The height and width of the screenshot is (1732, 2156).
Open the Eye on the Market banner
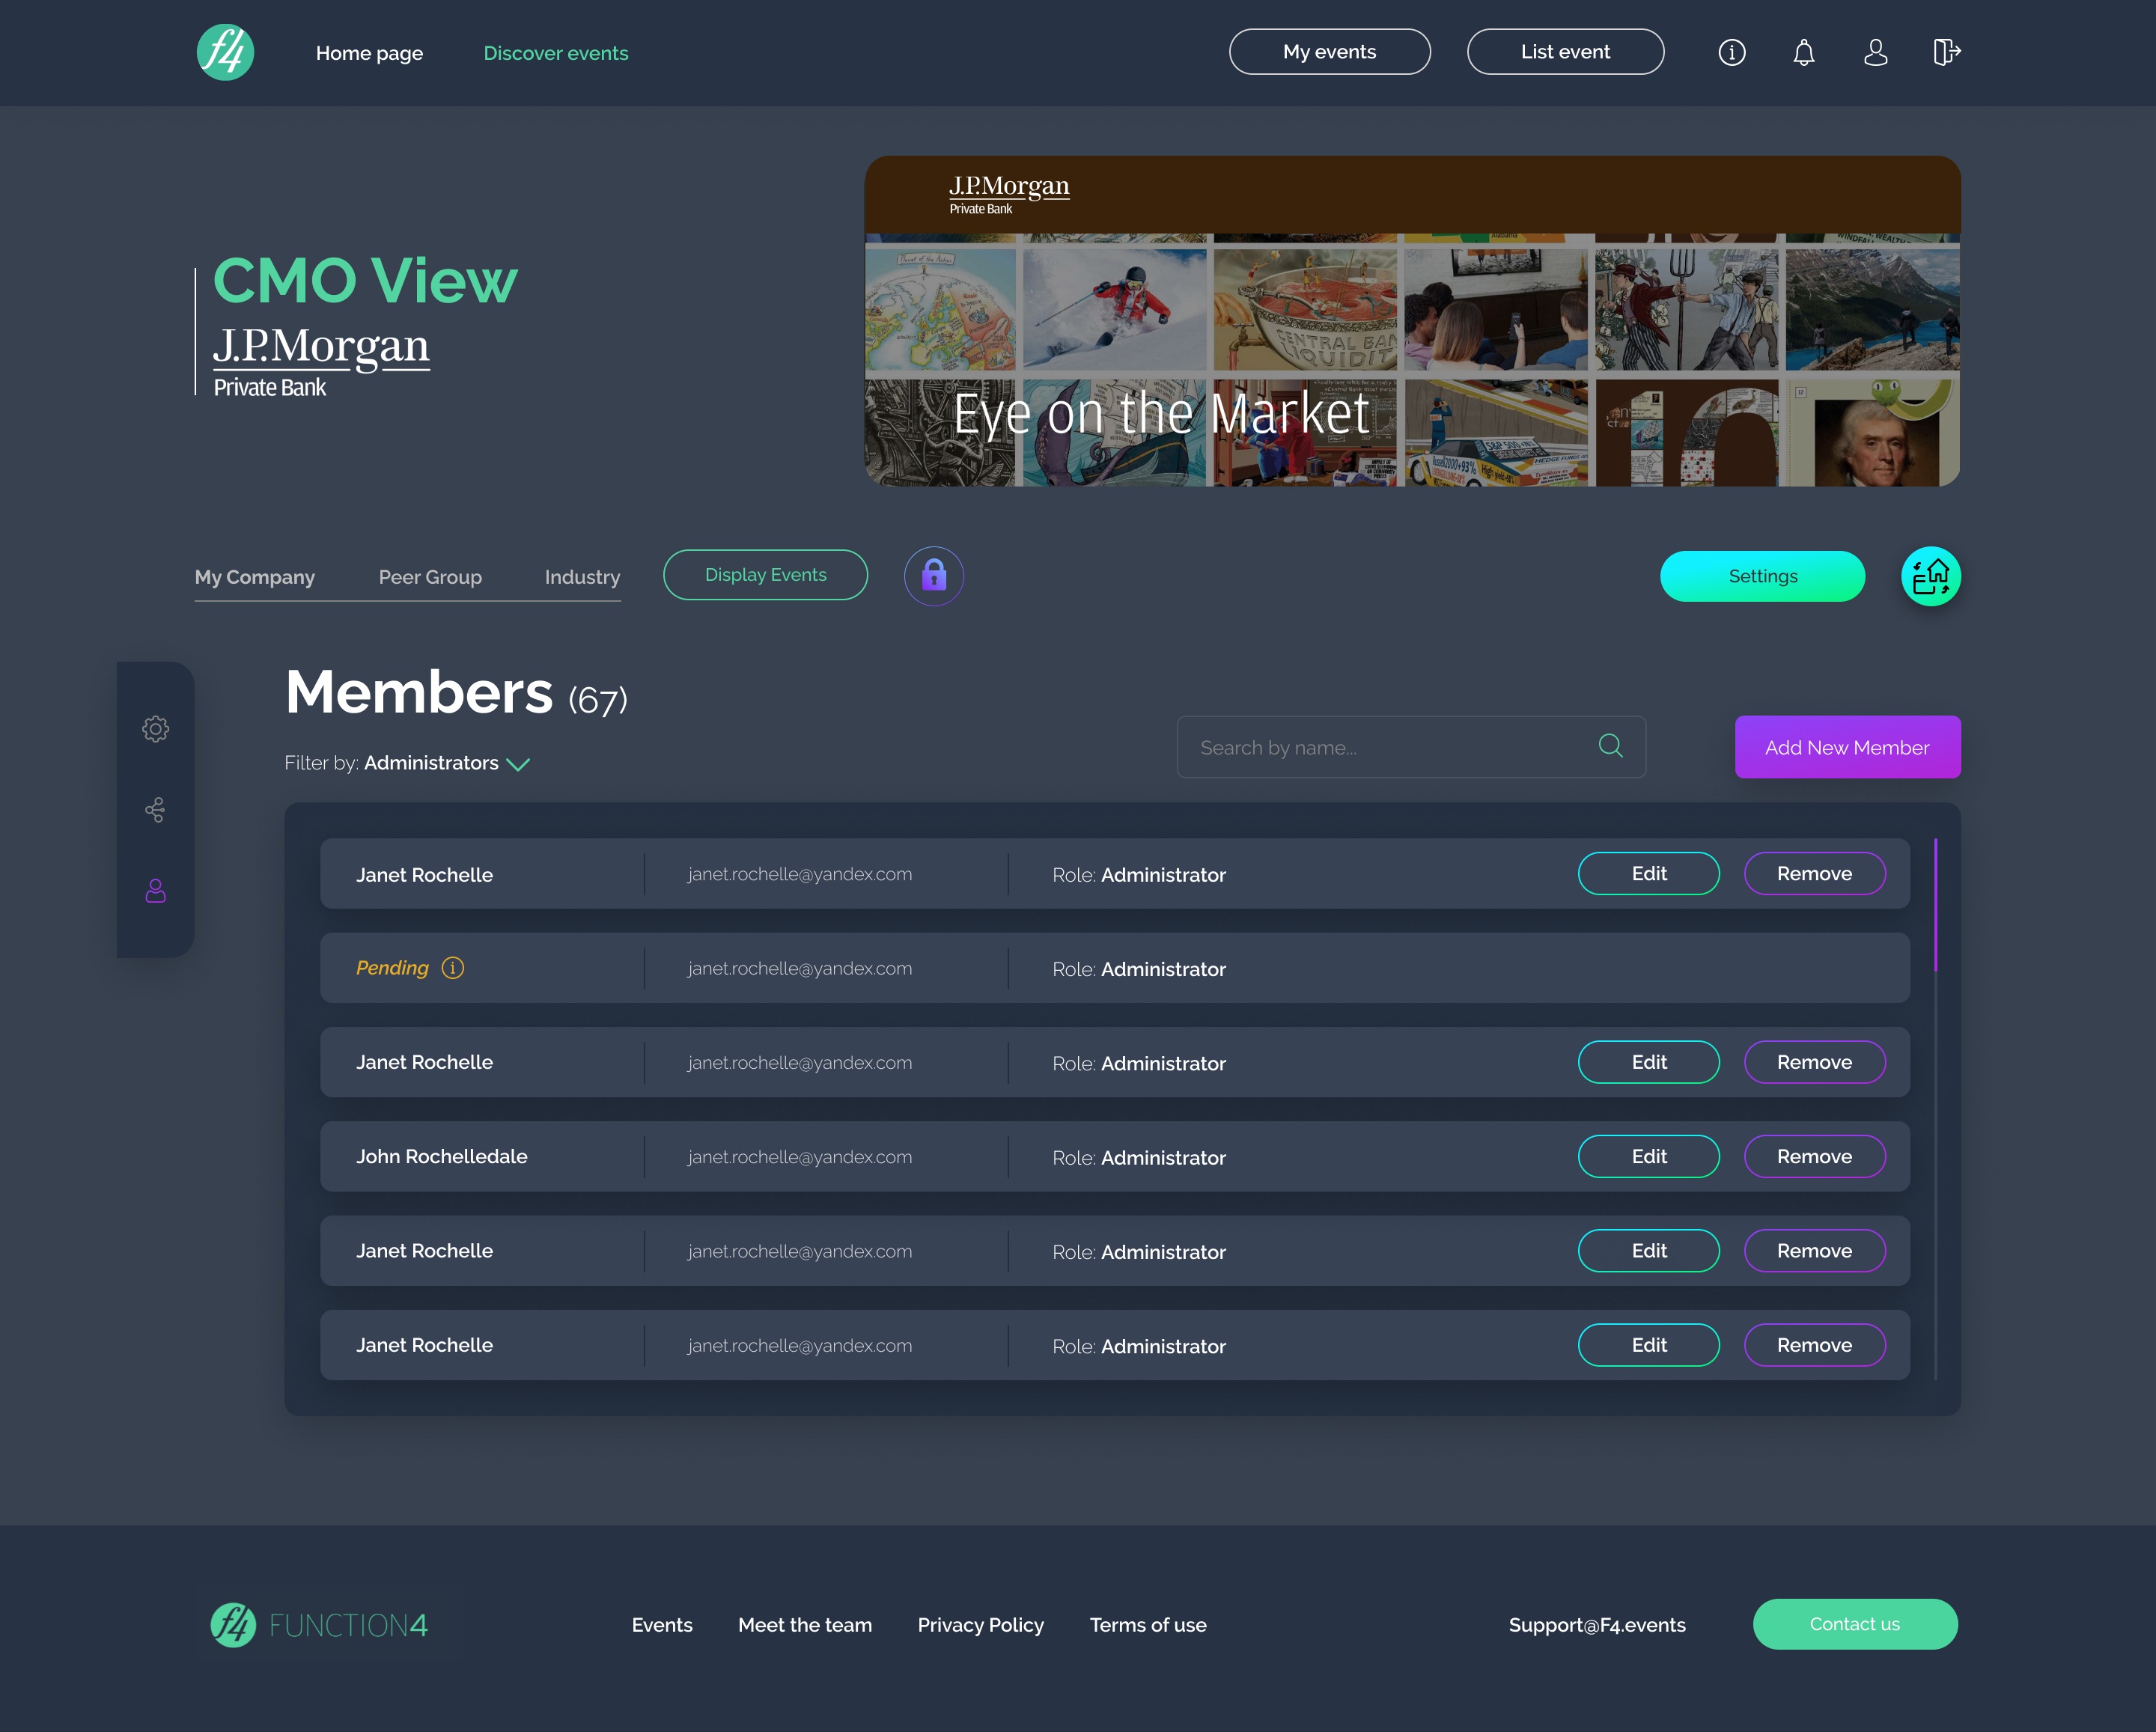(1412, 321)
